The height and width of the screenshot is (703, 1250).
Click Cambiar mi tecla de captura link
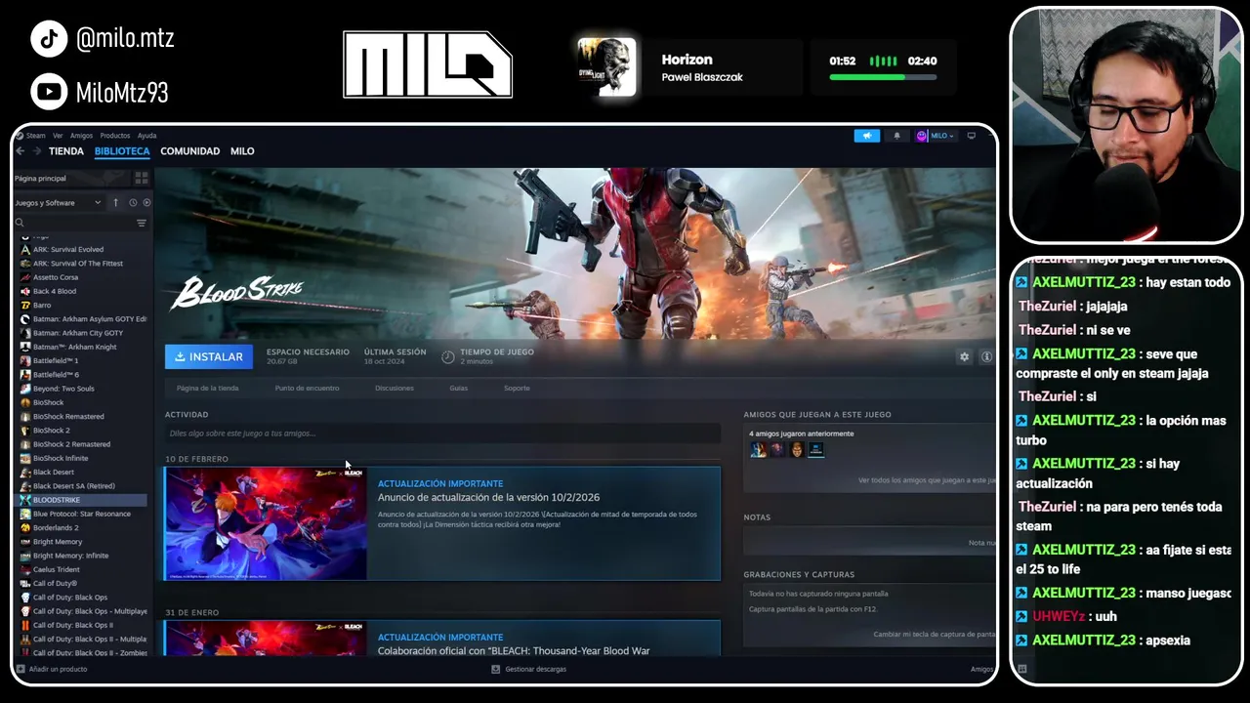tap(934, 635)
